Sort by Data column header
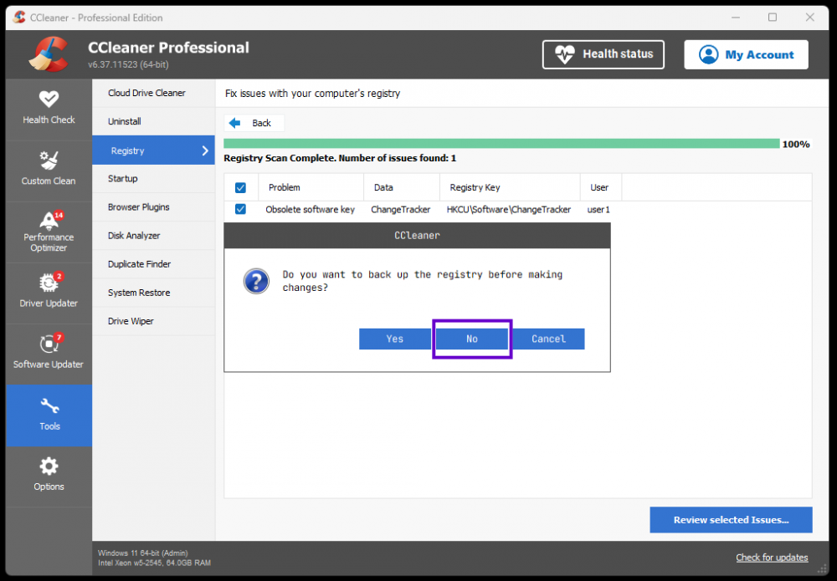Image resolution: width=837 pixels, height=581 pixels. coord(402,187)
